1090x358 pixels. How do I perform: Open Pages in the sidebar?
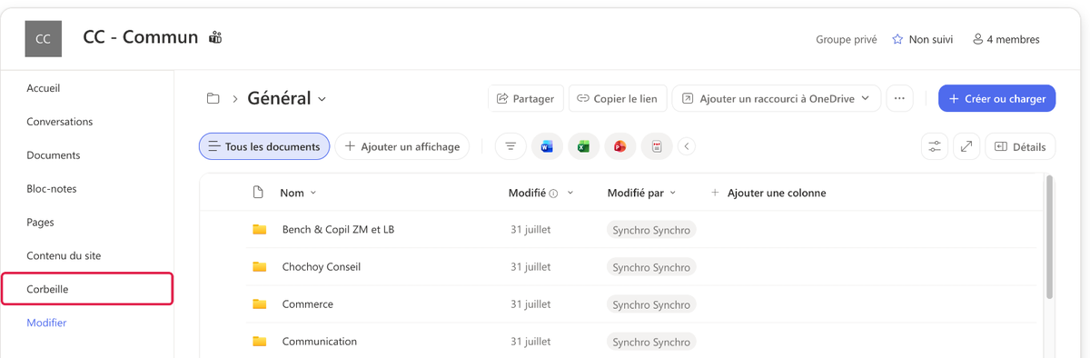40,223
